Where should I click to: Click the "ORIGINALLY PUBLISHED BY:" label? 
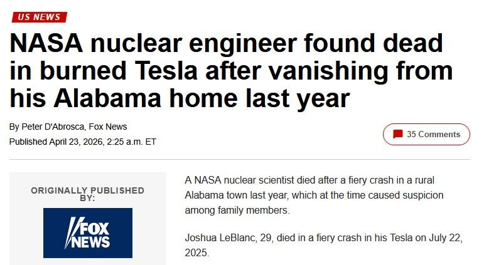[x=87, y=194]
